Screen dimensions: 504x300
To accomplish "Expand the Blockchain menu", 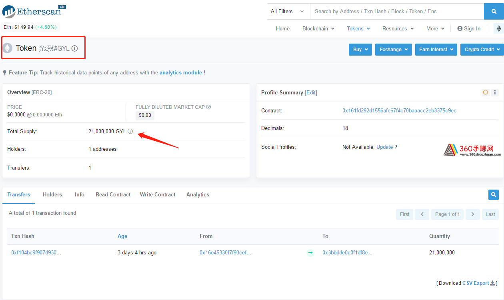I will (x=318, y=28).
